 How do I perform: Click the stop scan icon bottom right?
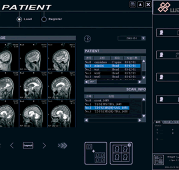pos(159,160)
